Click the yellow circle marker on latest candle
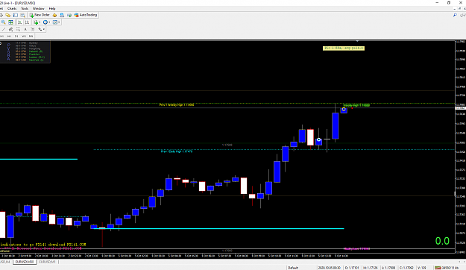The width and height of the screenshot is (466, 270). click(344, 110)
